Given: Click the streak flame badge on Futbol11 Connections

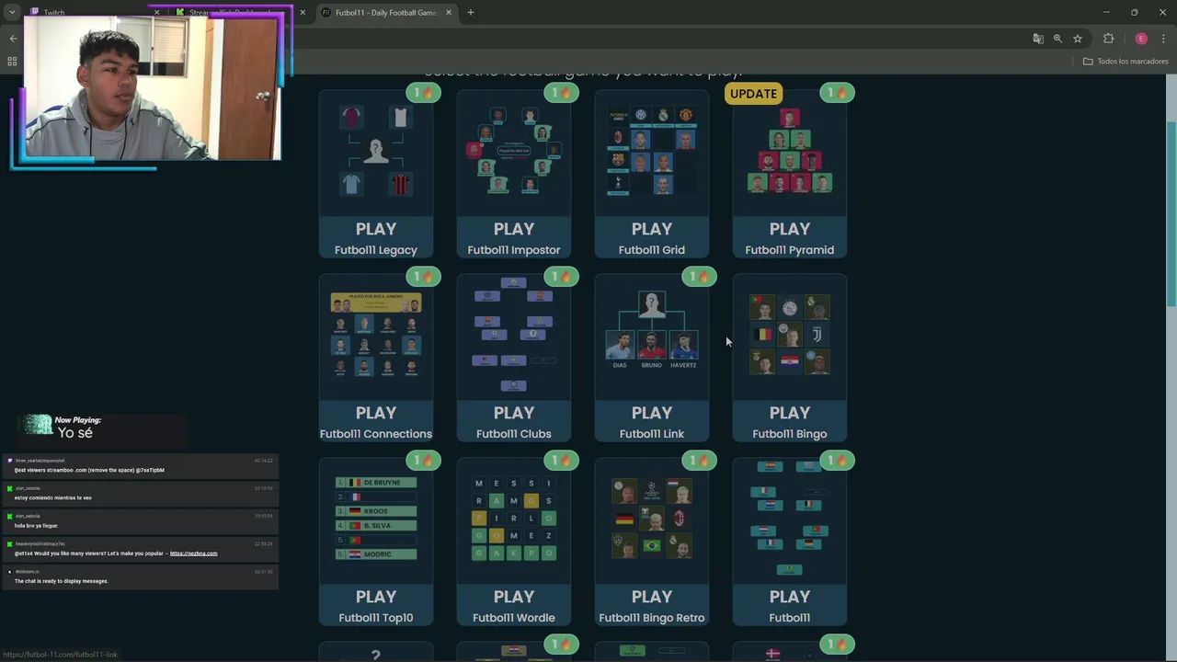Looking at the screenshot, I should click(424, 277).
